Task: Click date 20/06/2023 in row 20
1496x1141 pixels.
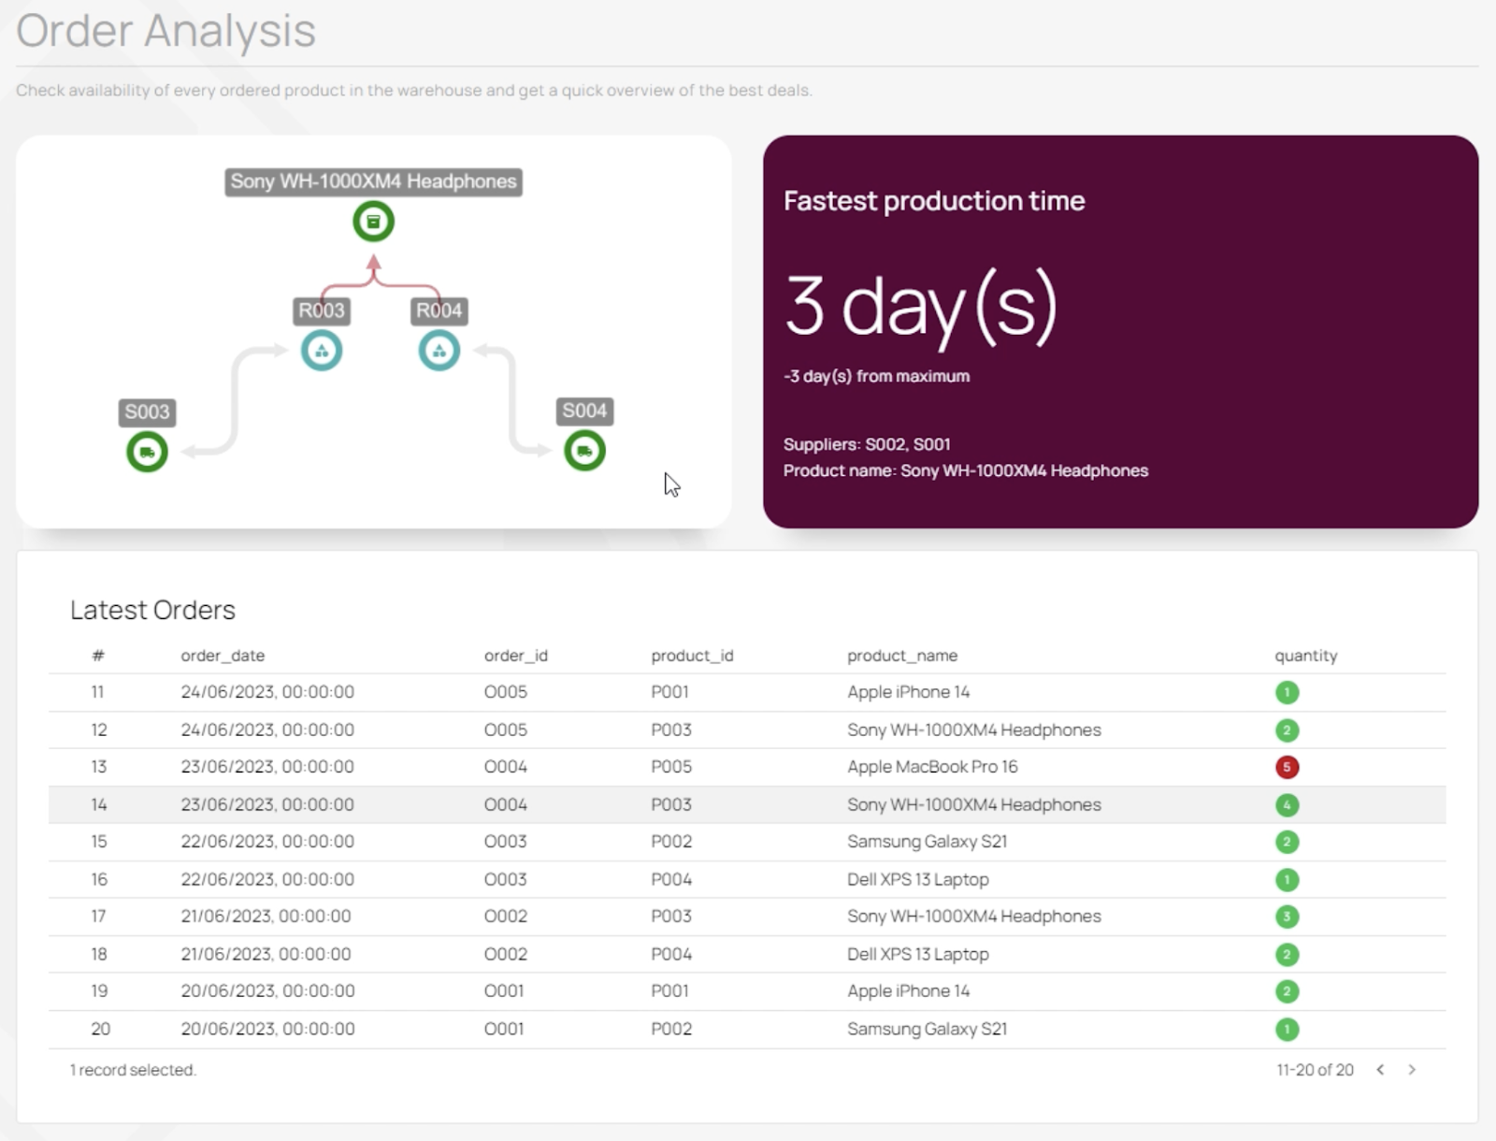Action: (x=267, y=1029)
